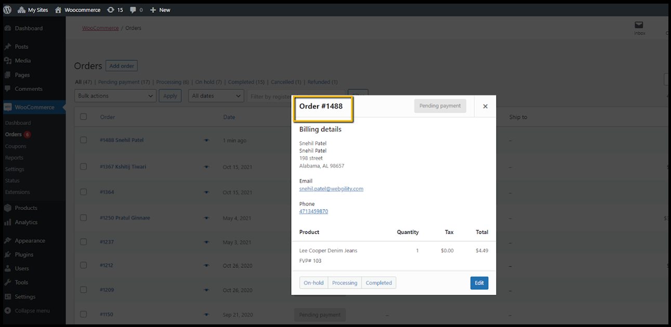Open Coupons in the WooCommerce submenu
The height and width of the screenshot is (327, 671).
pyautogui.click(x=16, y=146)
